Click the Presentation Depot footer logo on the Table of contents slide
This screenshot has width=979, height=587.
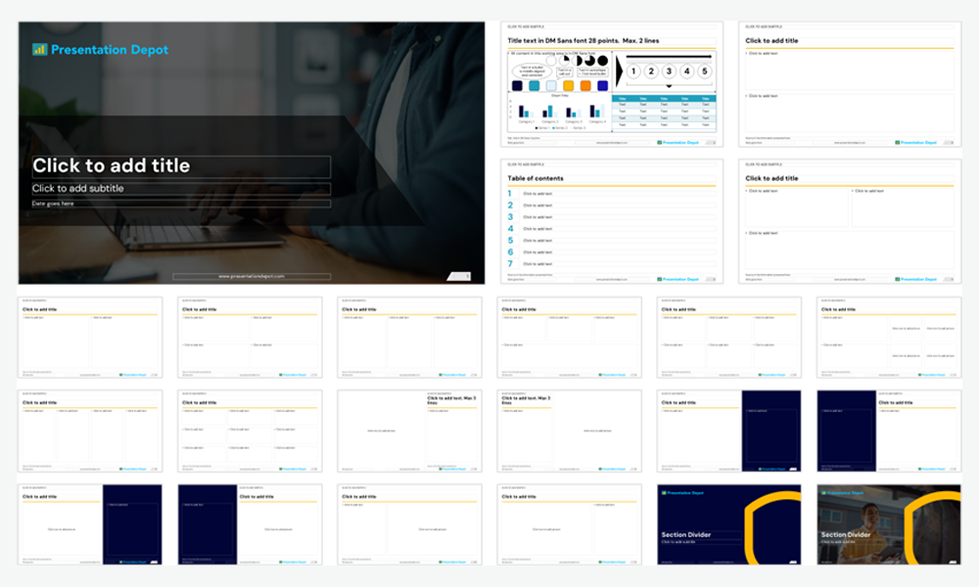point(678,279)
